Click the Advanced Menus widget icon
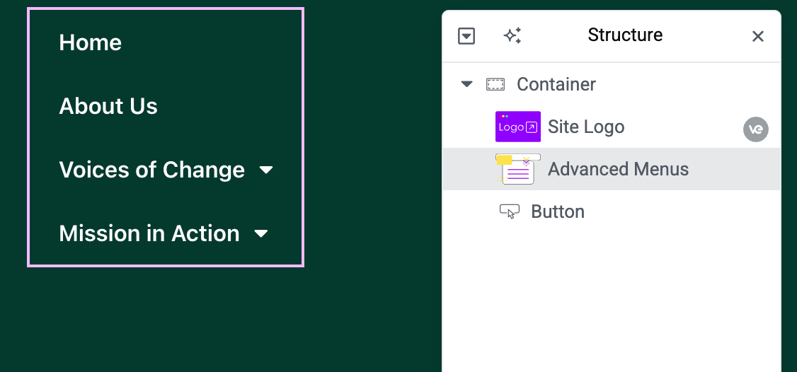The image size is (797, 372). [518, 169]
